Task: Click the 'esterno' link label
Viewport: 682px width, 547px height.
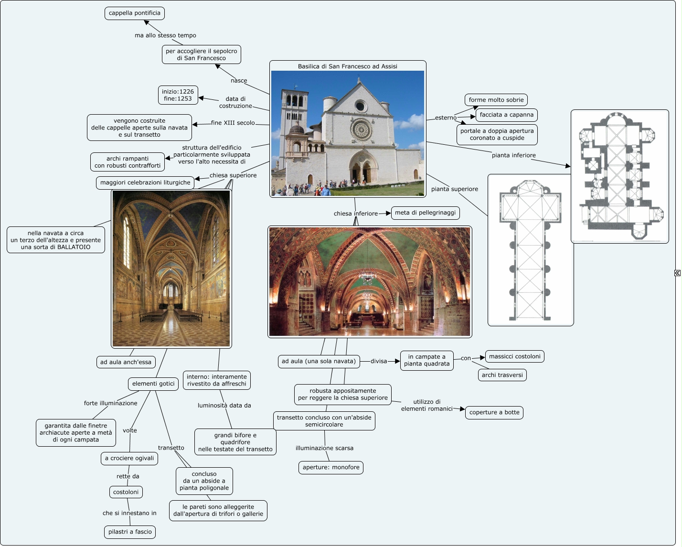Action: (446, 118)
